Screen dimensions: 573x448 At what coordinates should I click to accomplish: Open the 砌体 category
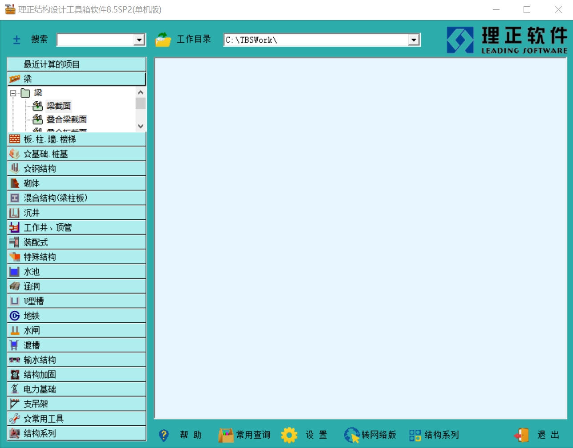[77, 183]
